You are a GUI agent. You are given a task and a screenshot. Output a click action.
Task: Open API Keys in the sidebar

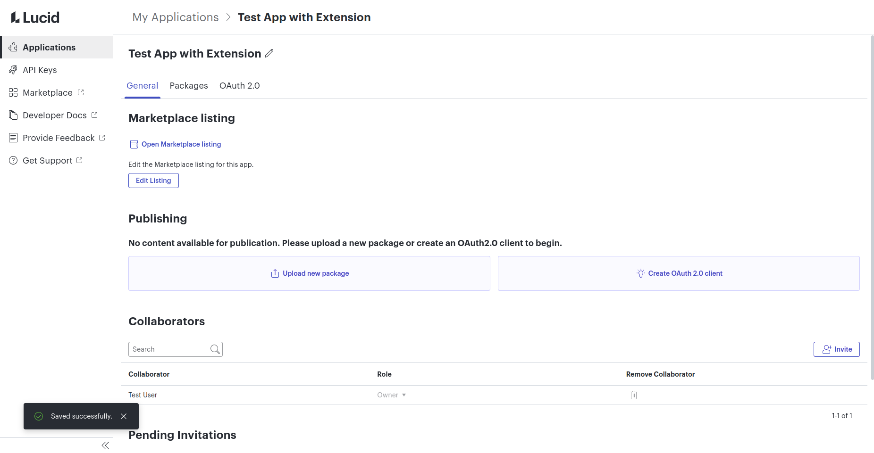point(57,70)
